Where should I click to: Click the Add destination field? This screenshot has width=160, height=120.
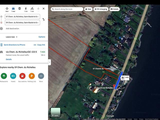tap(12, 28)
